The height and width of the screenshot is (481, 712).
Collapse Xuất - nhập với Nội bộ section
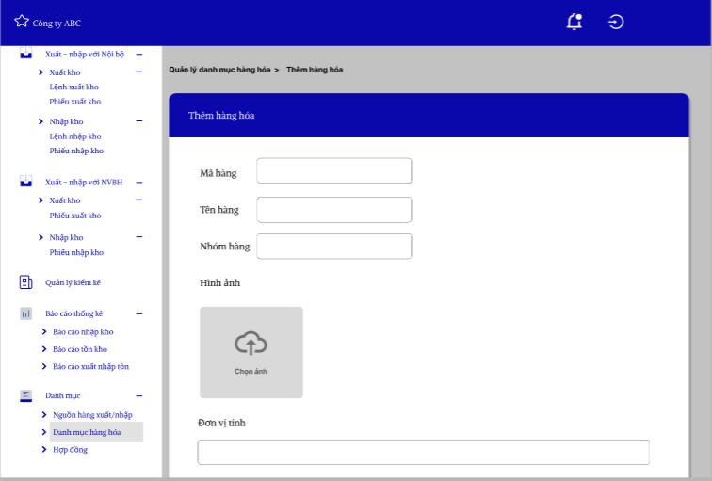[139, 54]
